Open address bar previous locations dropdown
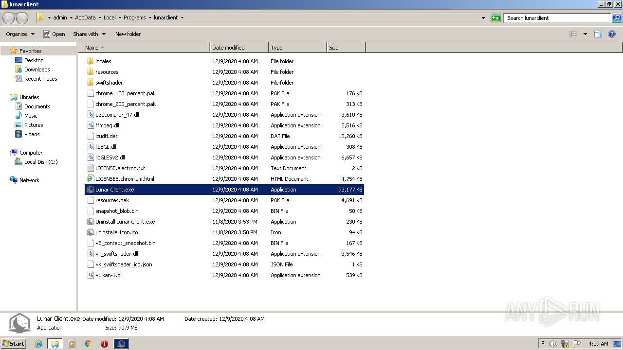Screen dimensions: 623x350 coord(483,18)
